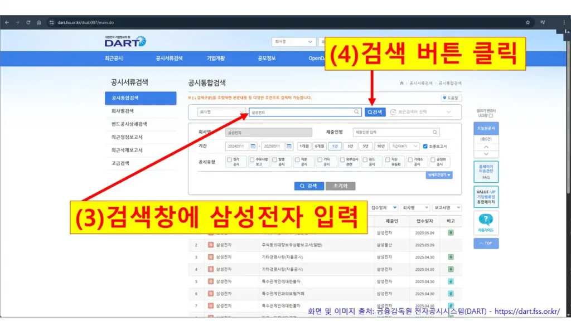Click the breadcrumb home icon
Image resolution: width=571 pixels, height=321 pixels.
401,84
